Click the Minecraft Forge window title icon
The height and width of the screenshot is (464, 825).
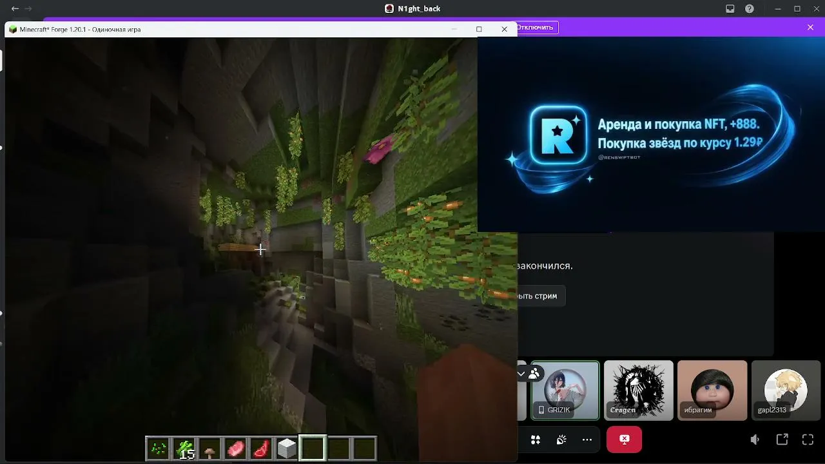pyautogui.click(x=13, y=29)
